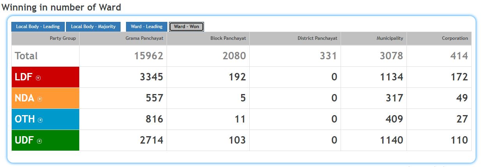The image size is (483, 167).
Task: Click the Total Grama Panchayat value 15962
Action: coord(148,56)
